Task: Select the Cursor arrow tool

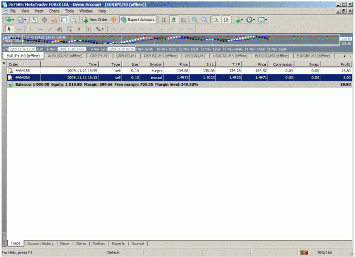Action: click(x=9, y=29)
